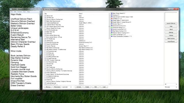Click the esp list scroll down arrow
Image resolution: width=184 pixels, height=103 pixels.
(x=109, y=84)
